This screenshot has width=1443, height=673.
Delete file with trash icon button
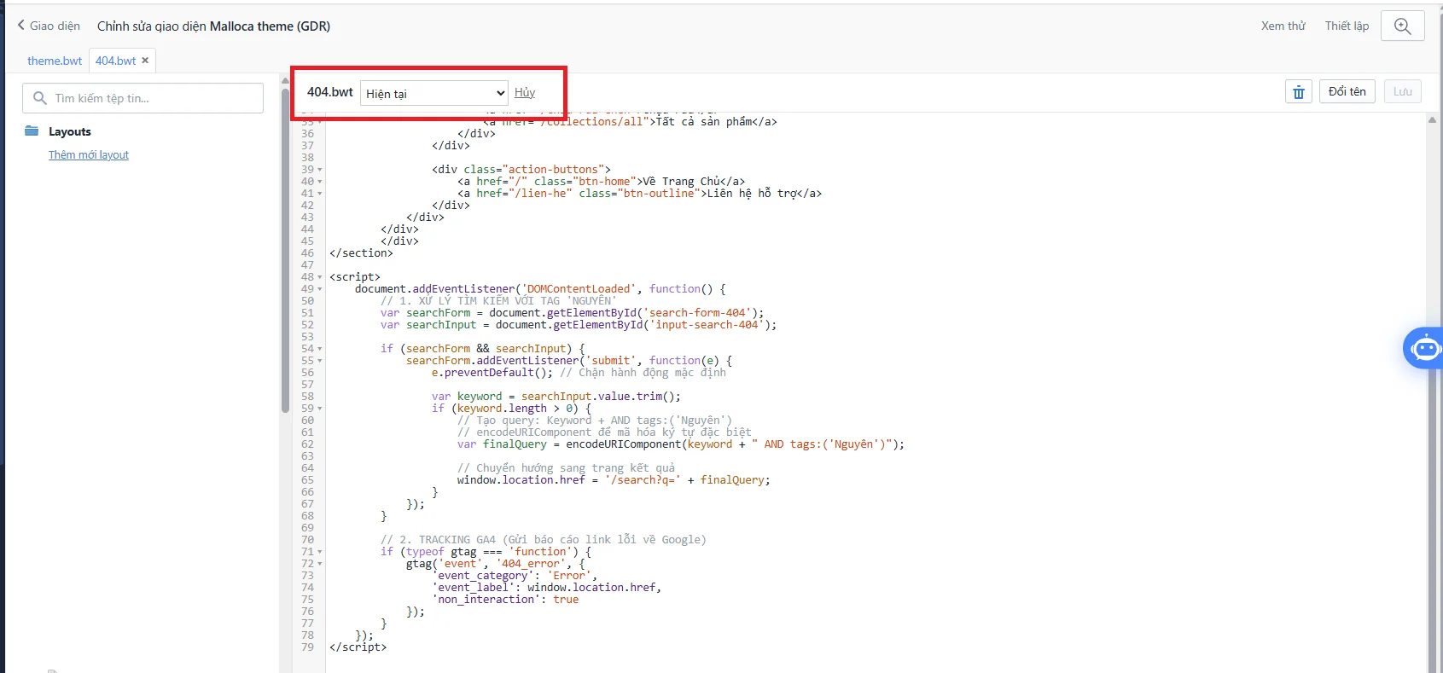click(x=1299, y=91)
